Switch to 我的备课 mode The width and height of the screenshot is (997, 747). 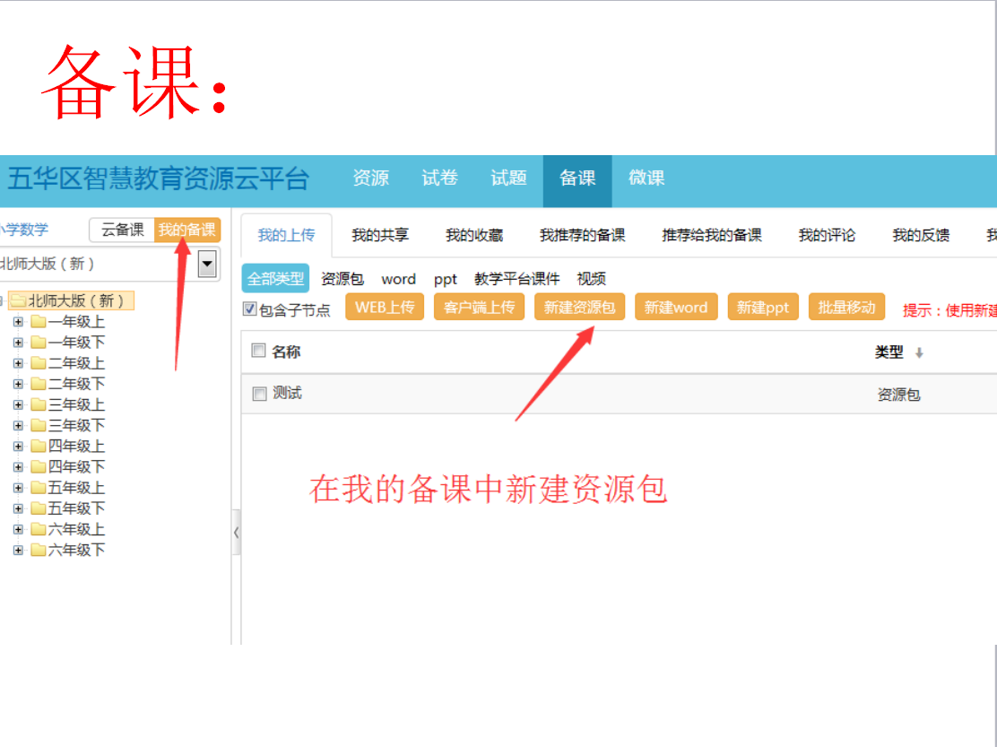pos(186,230)
